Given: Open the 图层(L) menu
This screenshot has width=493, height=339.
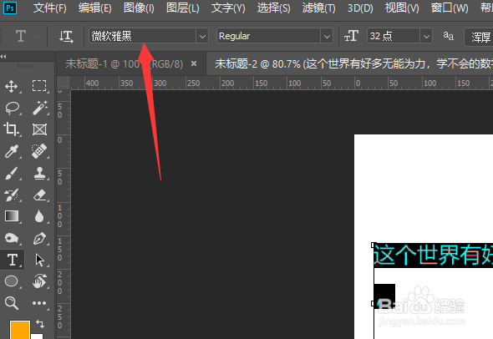Looking at the screenshot, I should pyautogui.click(x=183, y=8).
